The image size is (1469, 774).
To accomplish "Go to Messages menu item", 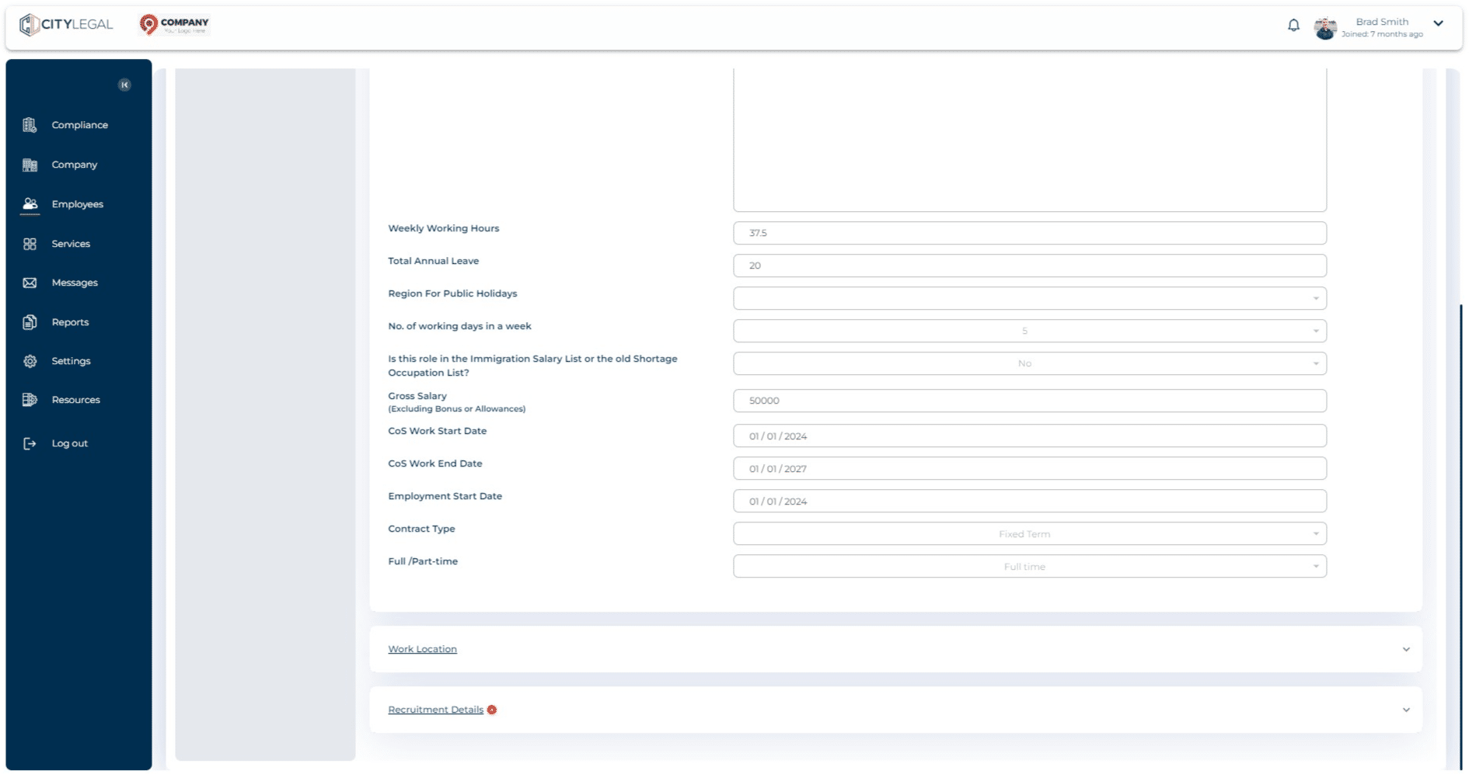I will click(75, 283).
